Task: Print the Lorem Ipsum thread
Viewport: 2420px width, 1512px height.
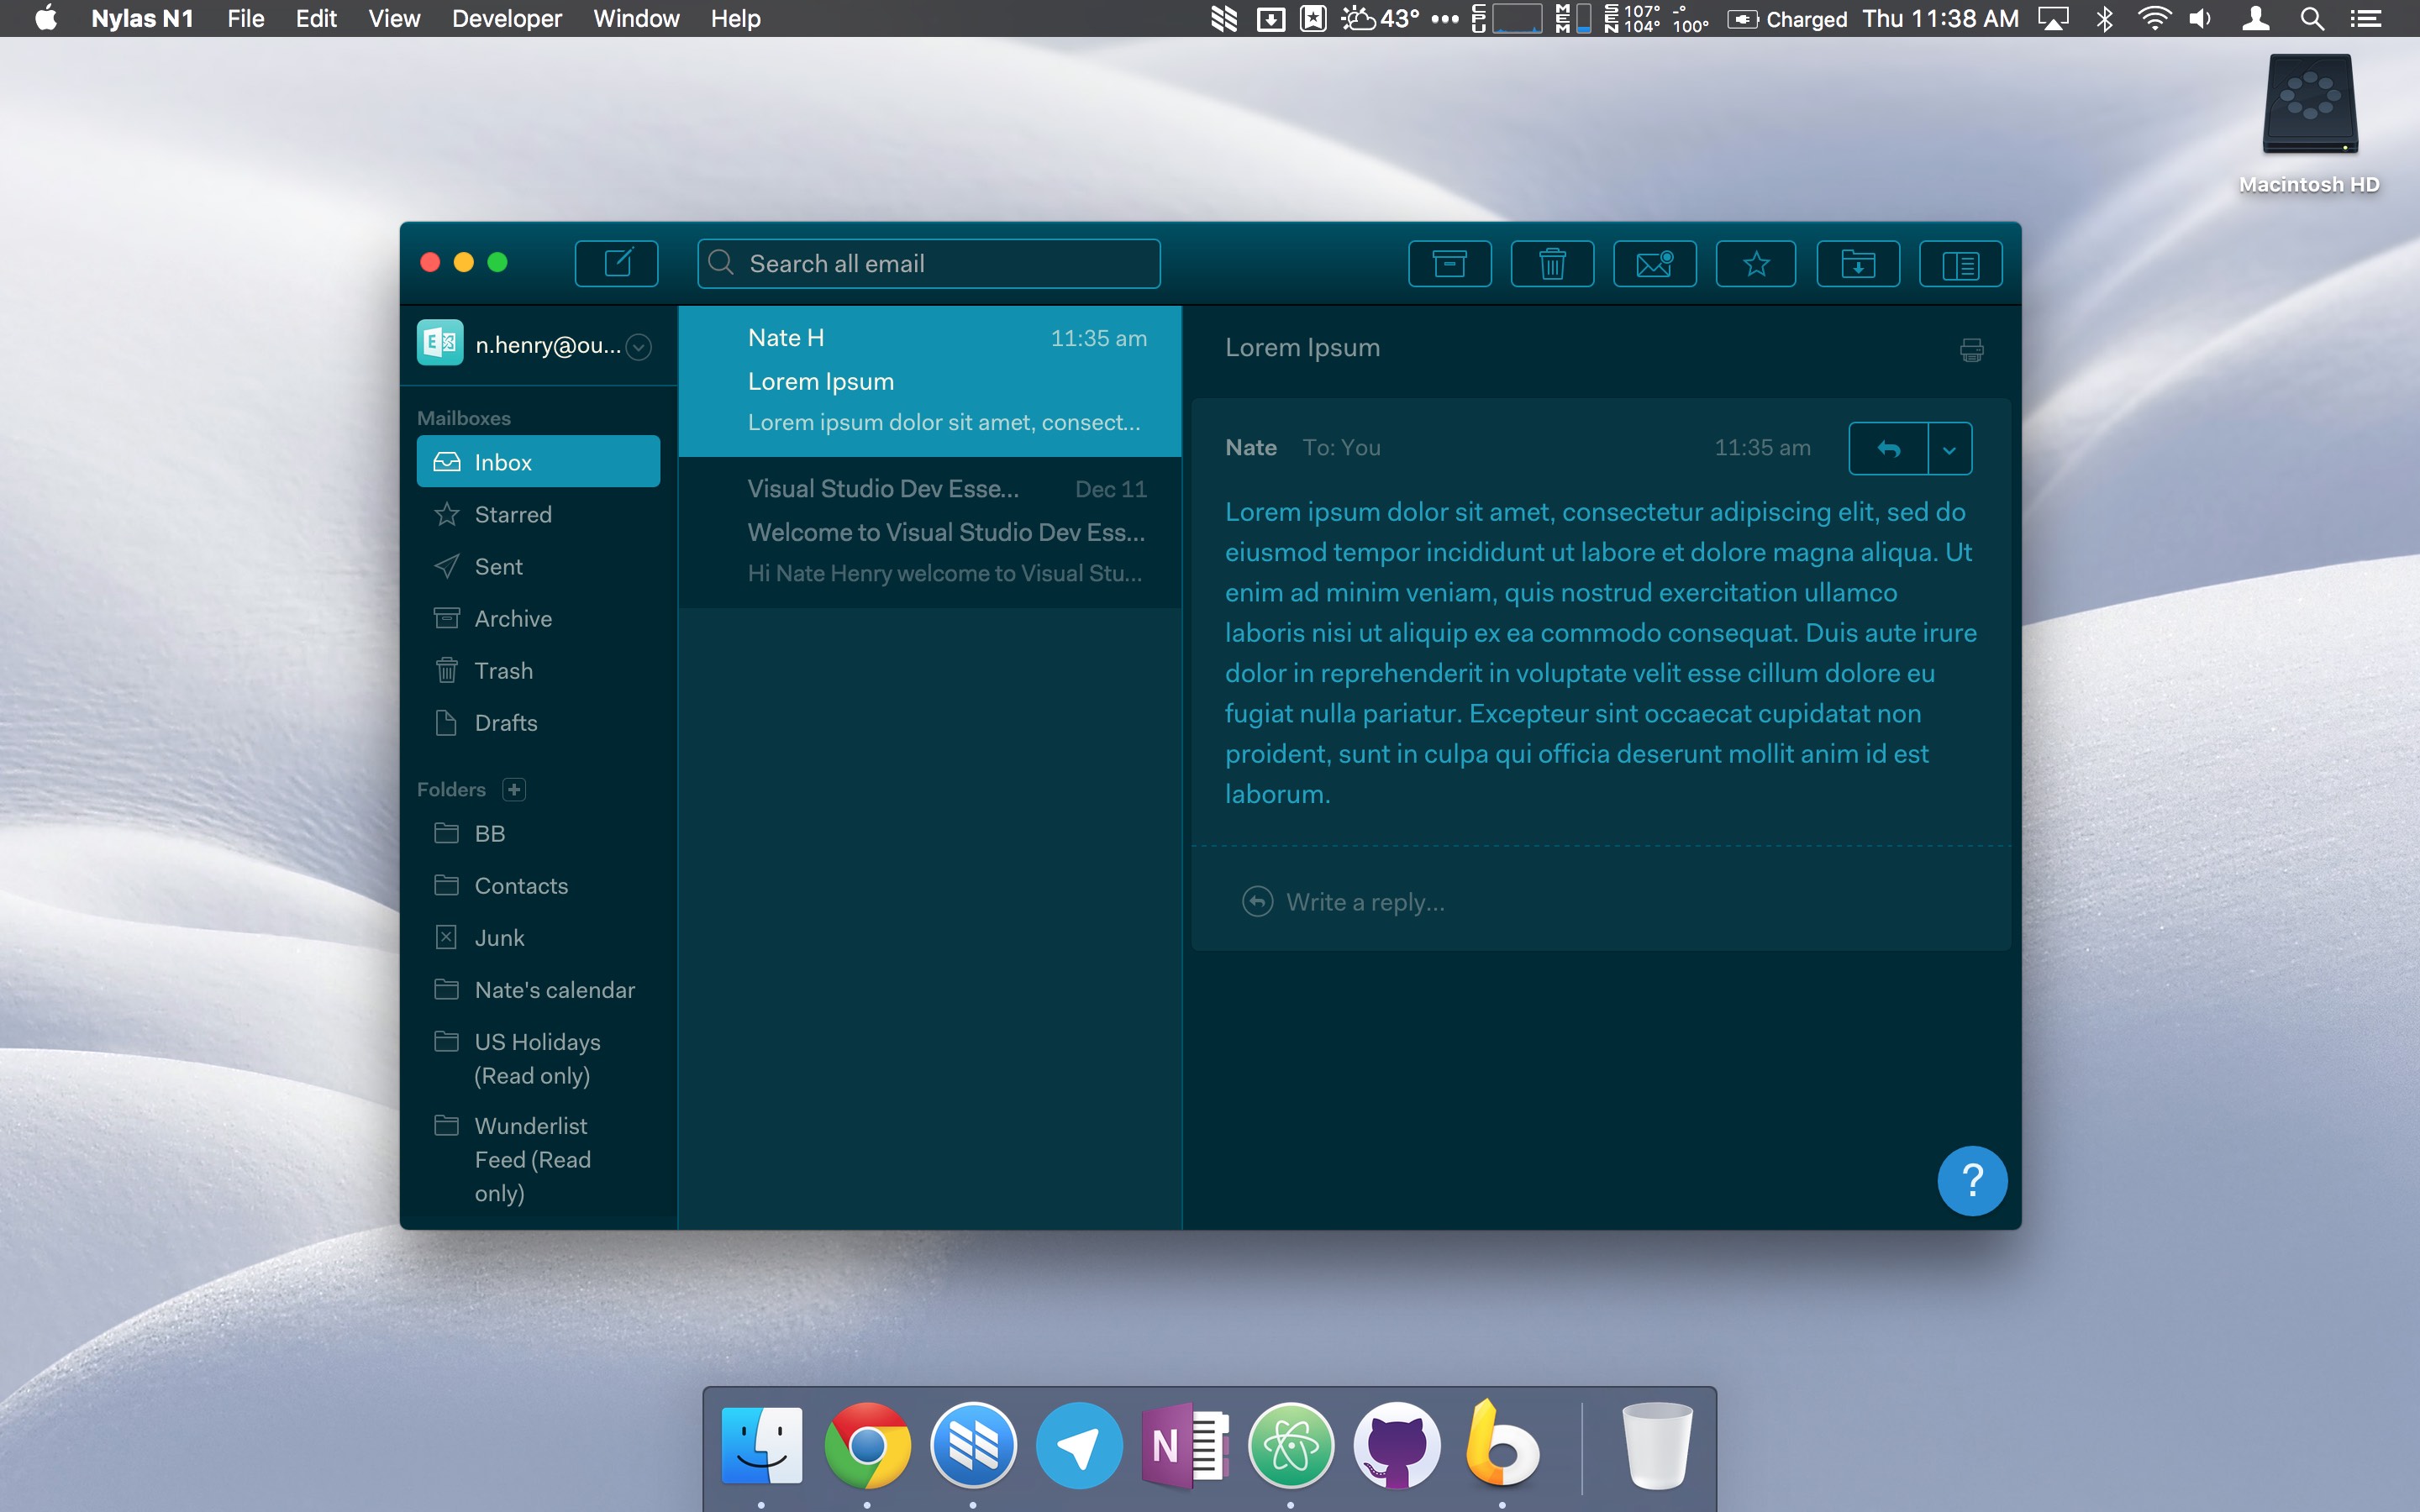Action: click(x=1971, y=350)
